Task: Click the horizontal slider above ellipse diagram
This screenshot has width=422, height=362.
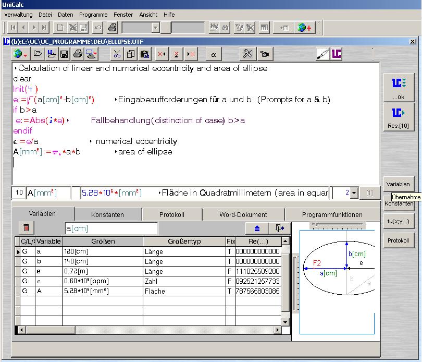Action: [337, 226]
